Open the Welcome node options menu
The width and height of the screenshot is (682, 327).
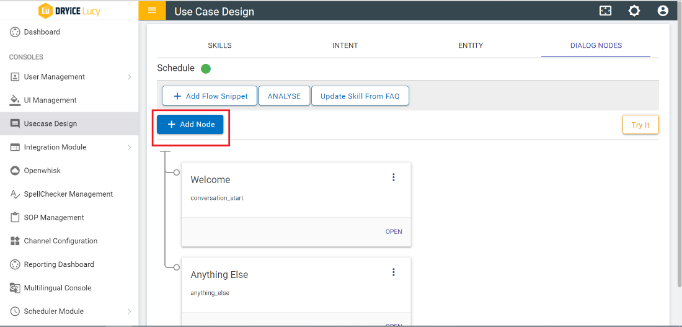(393, 177)
